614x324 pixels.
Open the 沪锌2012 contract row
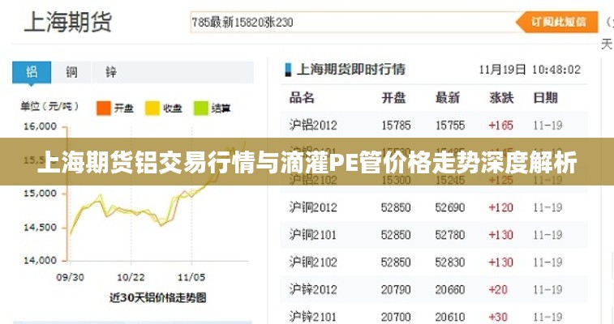313,289
